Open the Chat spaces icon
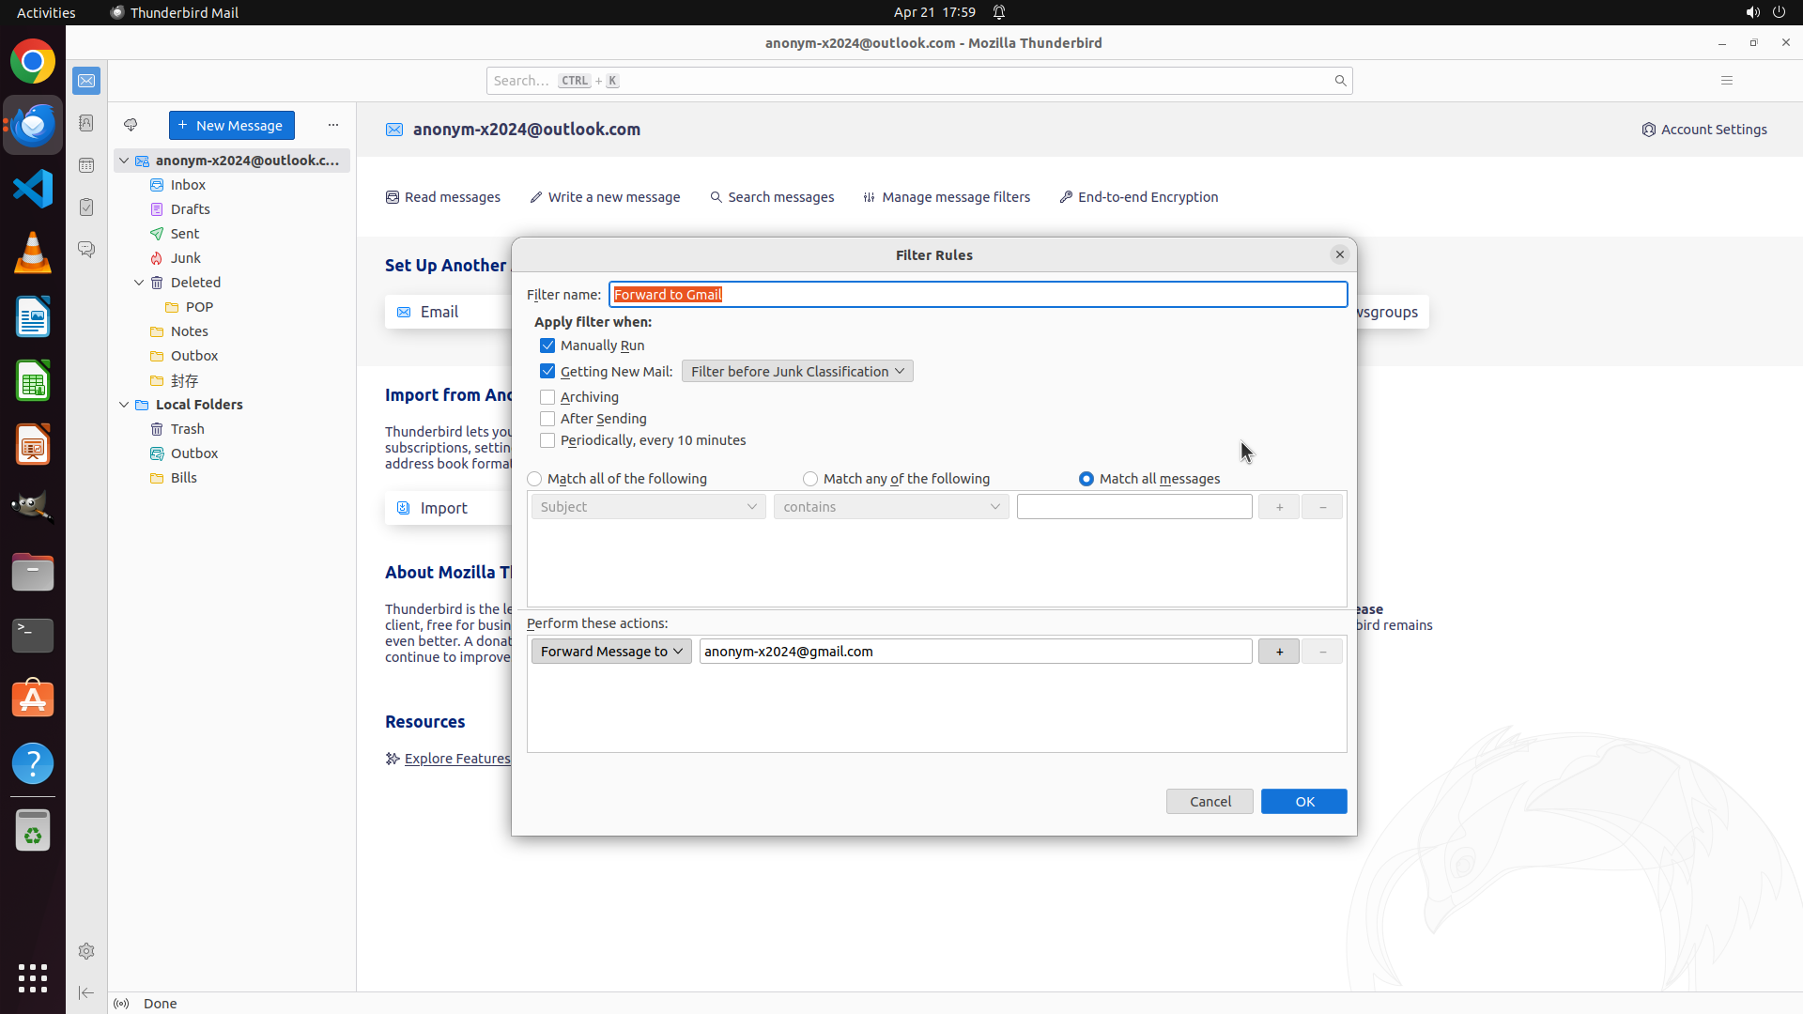Image resolution: width=1803 pixels, height=1014 pixels. click(86, 250)
